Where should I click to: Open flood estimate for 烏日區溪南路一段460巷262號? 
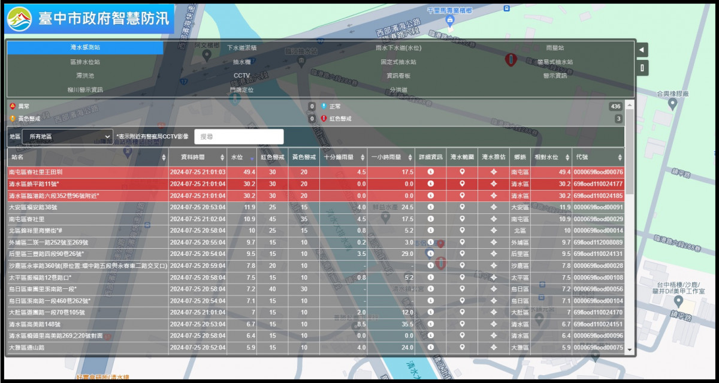click(494, 300)
